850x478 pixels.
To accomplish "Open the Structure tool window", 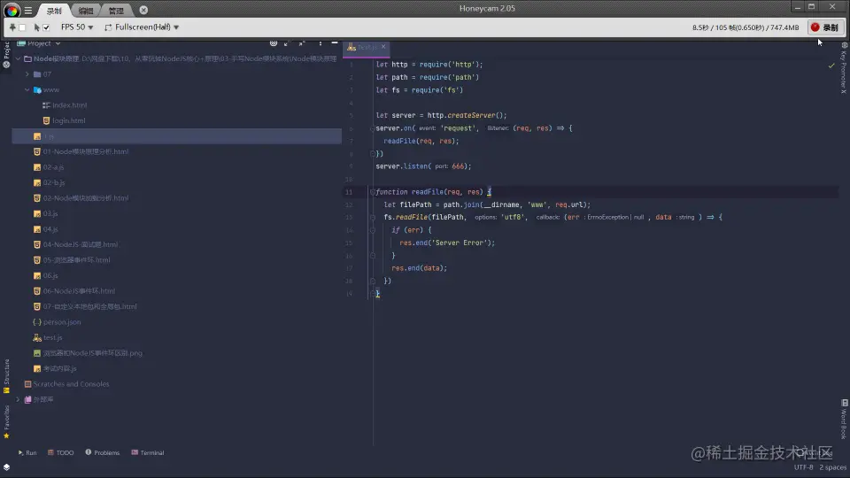I will point(6,375).
